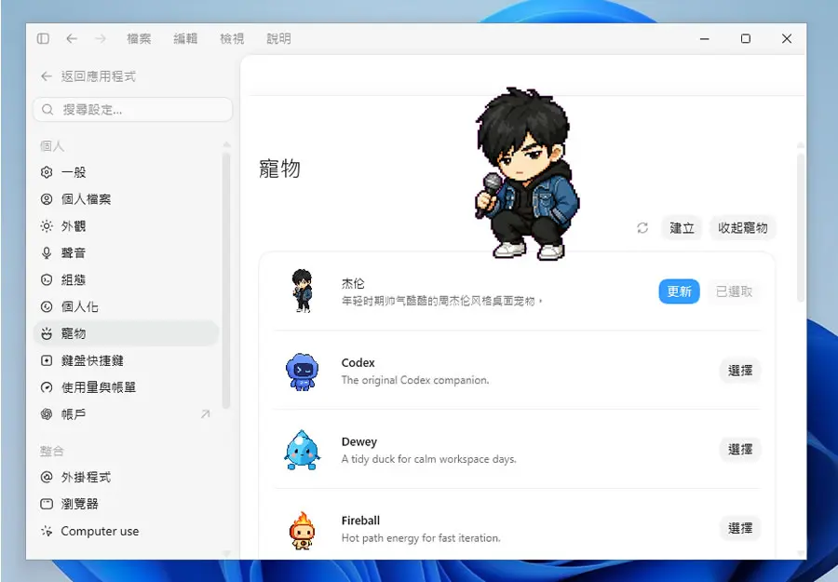Click the Codex pet name text

pos(358,363)
